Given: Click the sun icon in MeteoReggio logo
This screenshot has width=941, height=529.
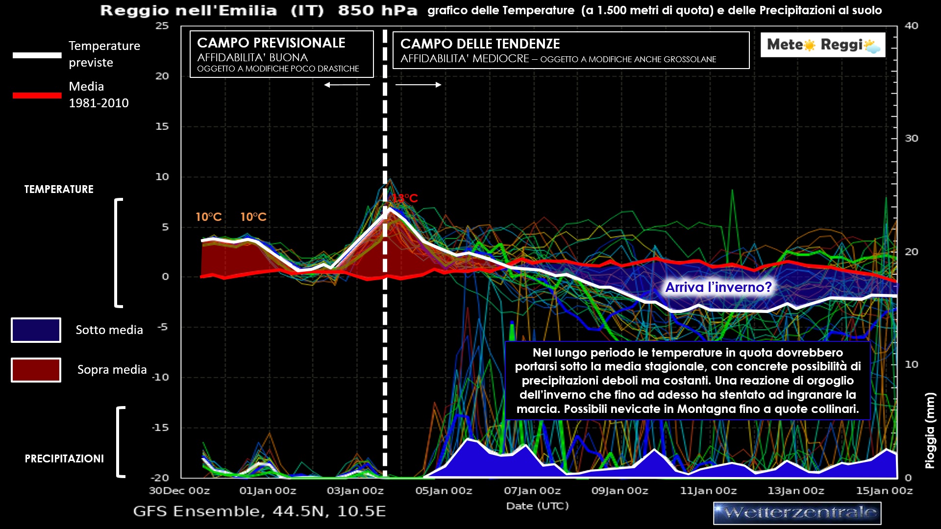Looking at the screenshot, I should click(809, 46).
